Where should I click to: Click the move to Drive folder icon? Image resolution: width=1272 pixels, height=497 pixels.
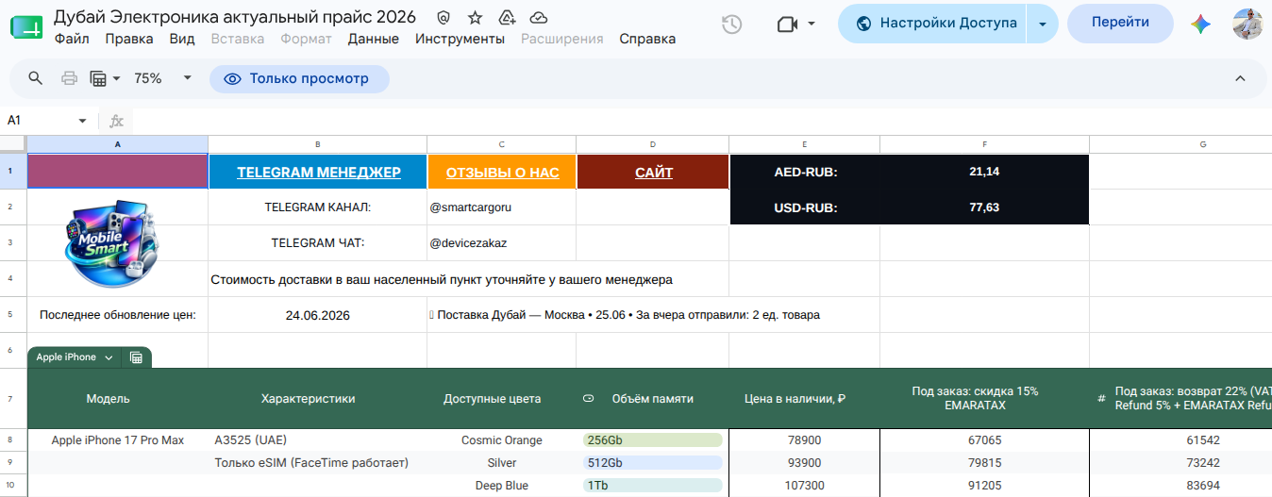507,18
